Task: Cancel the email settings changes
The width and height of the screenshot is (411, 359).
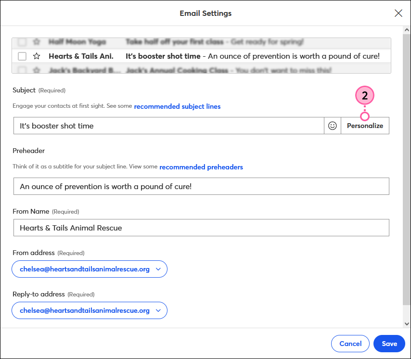Action: coord(350,344)
